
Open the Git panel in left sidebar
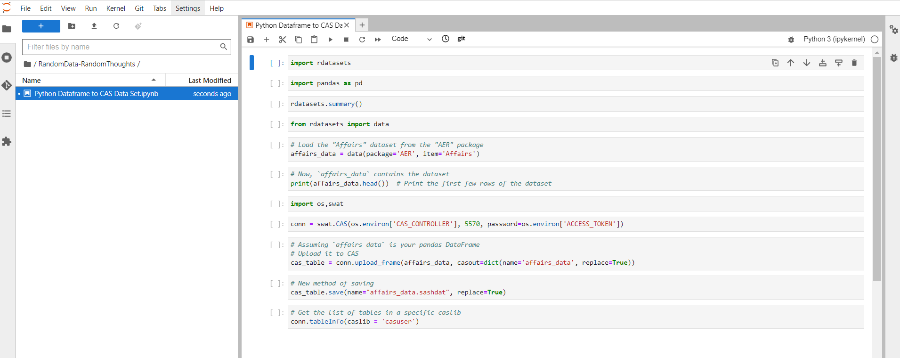coord(7,85)
